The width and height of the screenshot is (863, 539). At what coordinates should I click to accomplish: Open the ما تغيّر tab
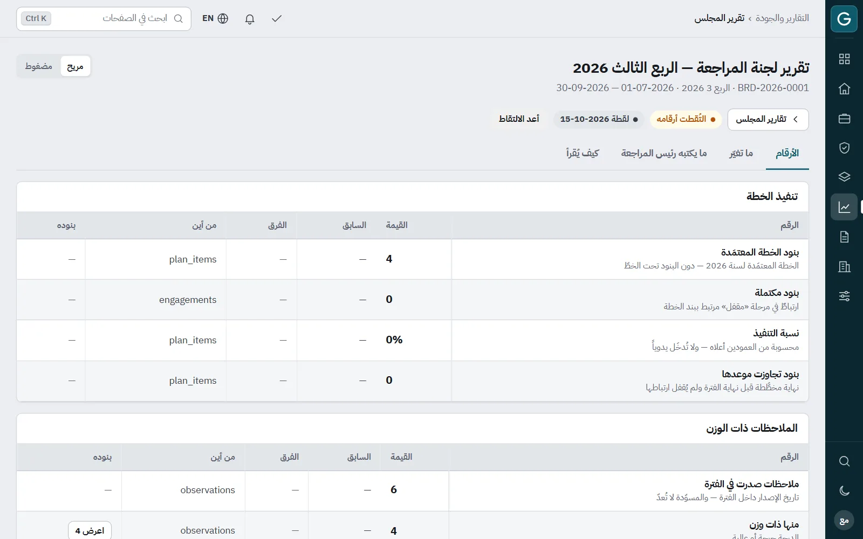[x=741, y=154]
